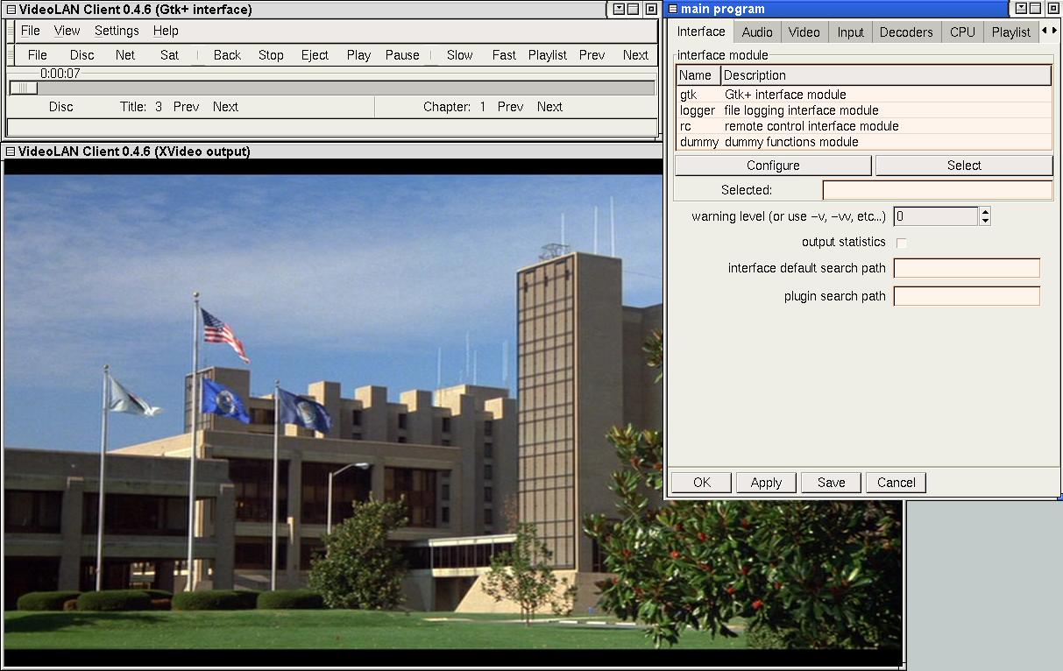Click the Slow playback button
The image size is (1063, 671).
click(x=459, y=54)
